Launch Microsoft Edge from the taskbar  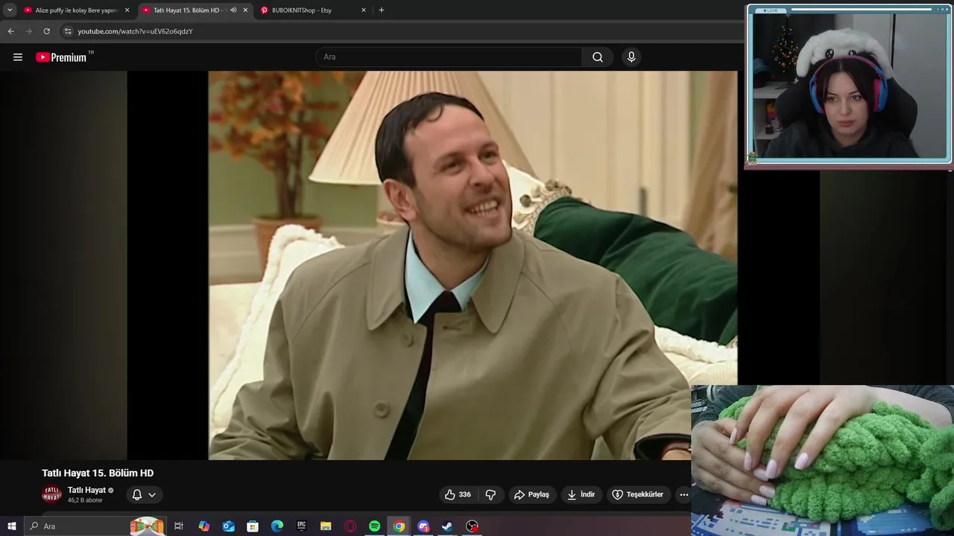(277, 526)
